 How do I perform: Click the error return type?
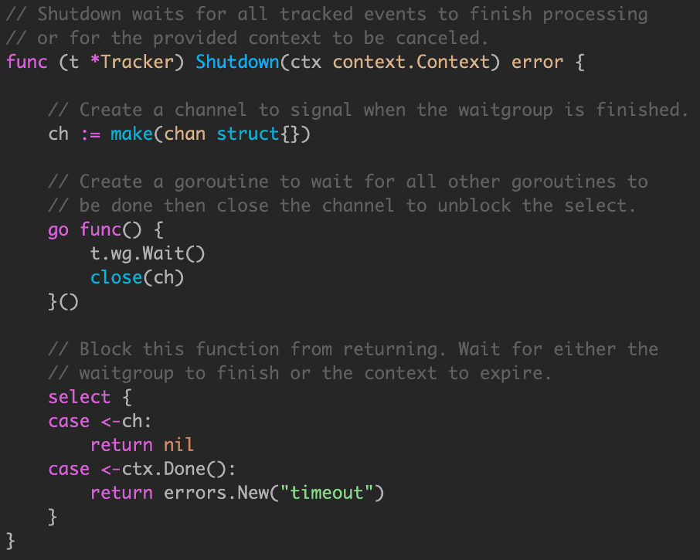tap(537, 62)
